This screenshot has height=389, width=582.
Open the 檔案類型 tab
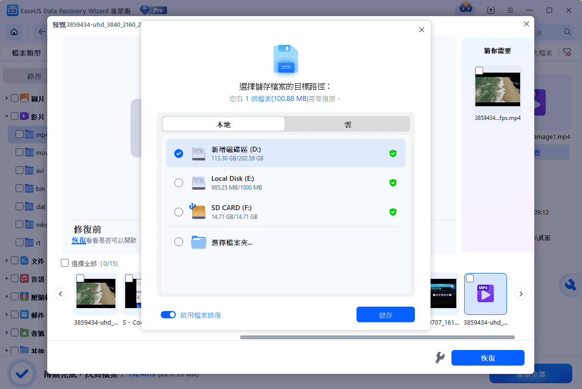[26, 53]
